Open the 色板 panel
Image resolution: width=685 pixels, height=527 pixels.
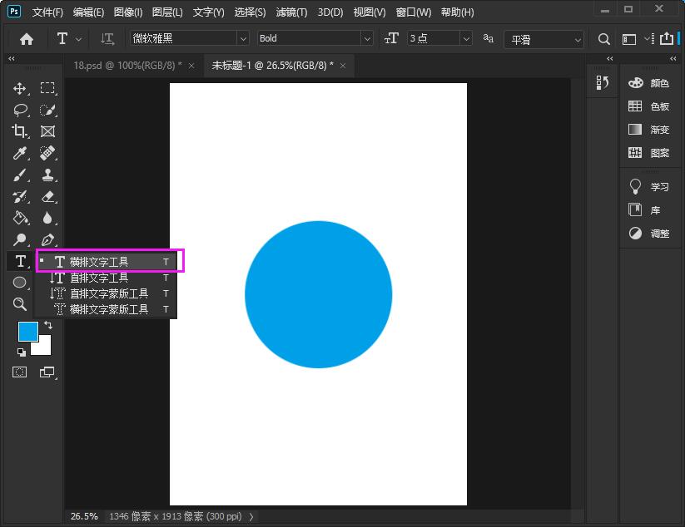(x=648, y=106)
